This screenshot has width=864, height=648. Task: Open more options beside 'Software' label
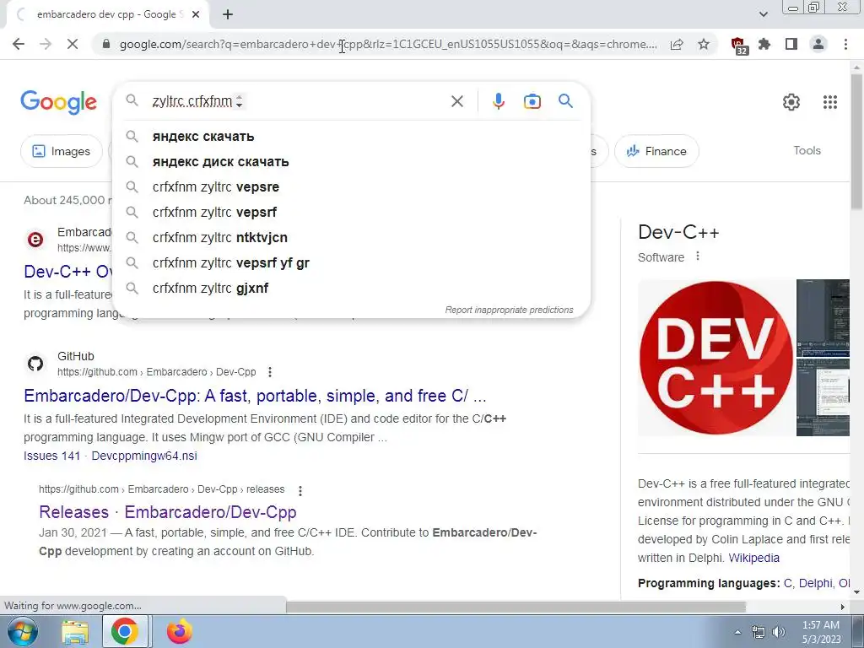coord(698,256)
